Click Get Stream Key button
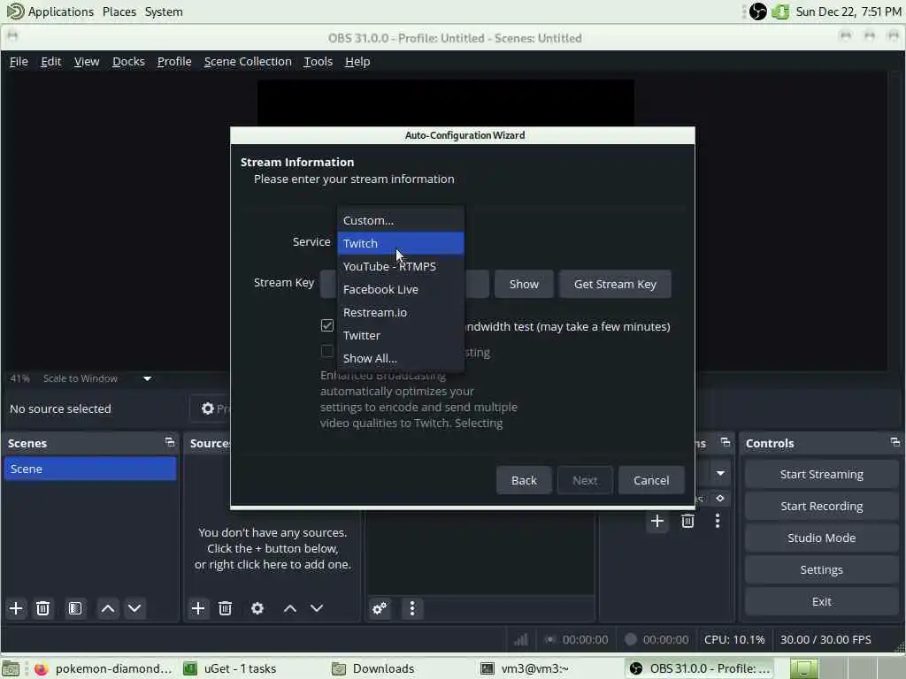 coord(615,284)
